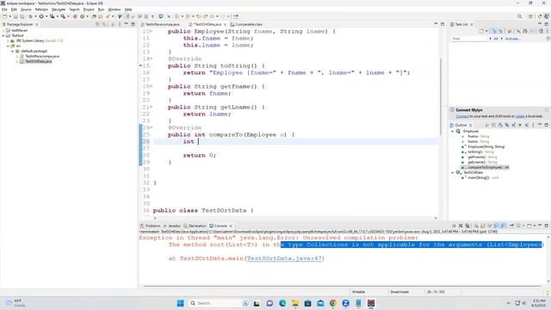The image size is (551, 310).
Task: Toggle Hide Local Types in Outline toolbar
Action: 527,125
